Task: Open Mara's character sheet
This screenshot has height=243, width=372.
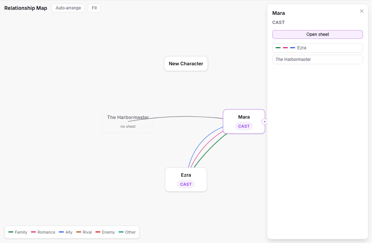Action: [318, 34]
